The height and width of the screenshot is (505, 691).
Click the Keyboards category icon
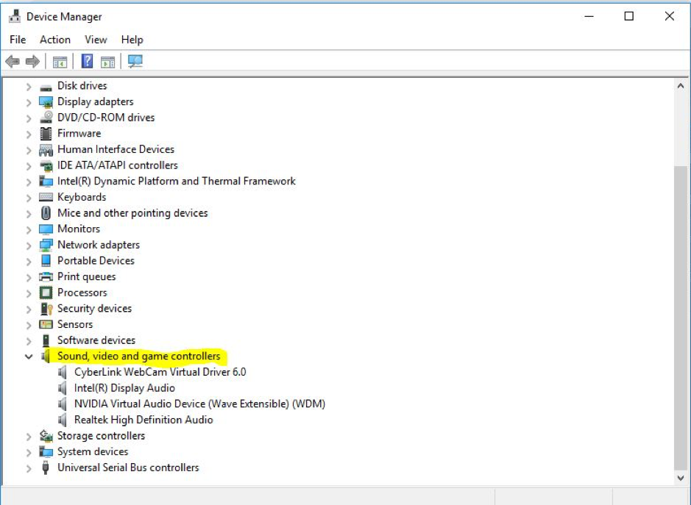click(x=46, y=198)
